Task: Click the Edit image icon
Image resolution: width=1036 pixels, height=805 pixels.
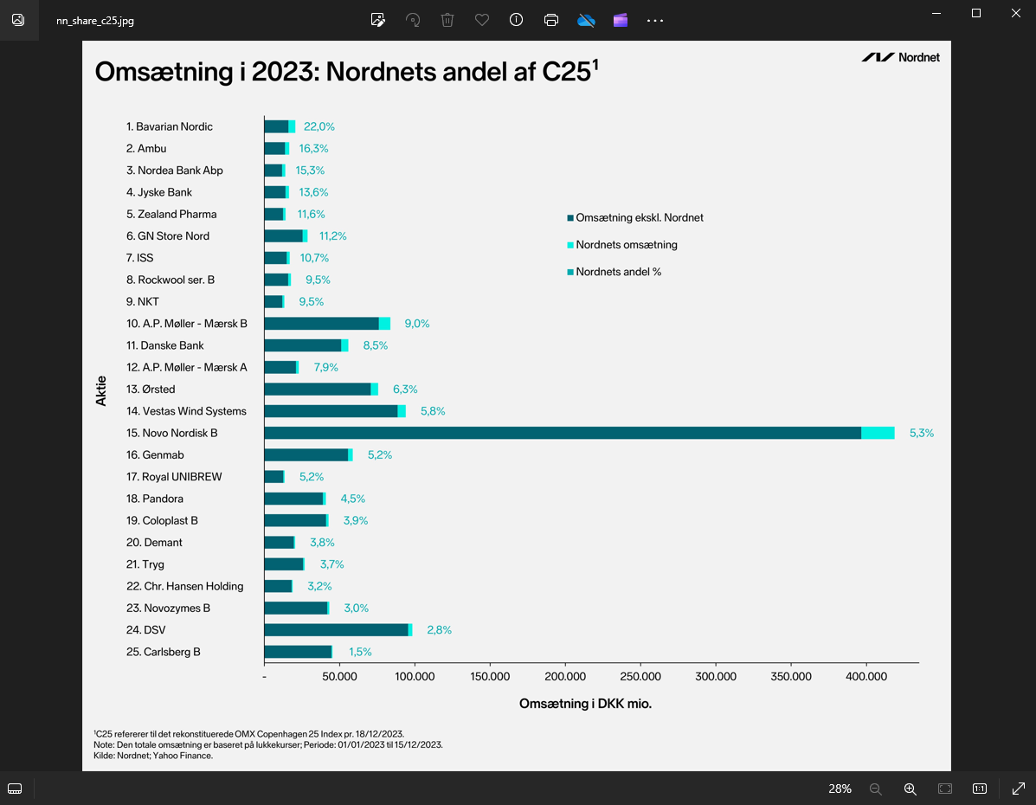Action: (378, 20)
